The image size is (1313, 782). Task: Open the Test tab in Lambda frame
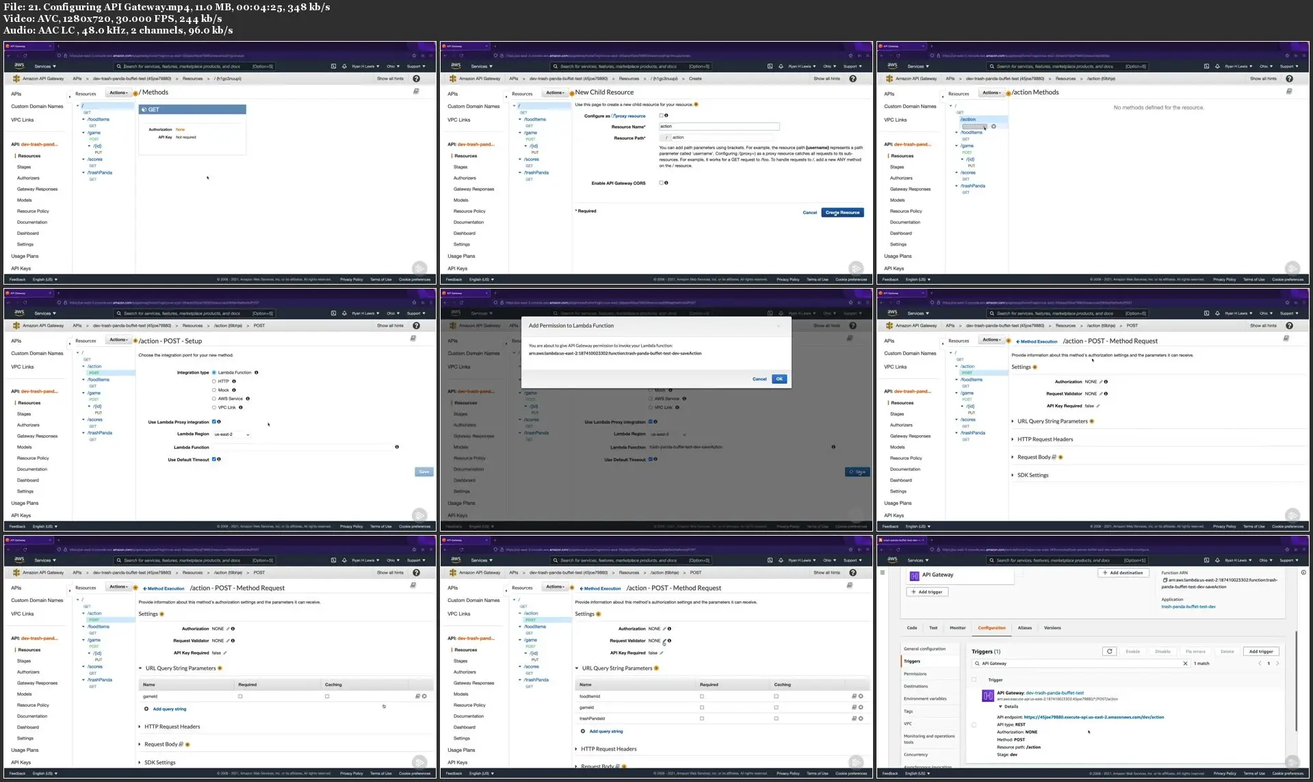tap(933, 627)
